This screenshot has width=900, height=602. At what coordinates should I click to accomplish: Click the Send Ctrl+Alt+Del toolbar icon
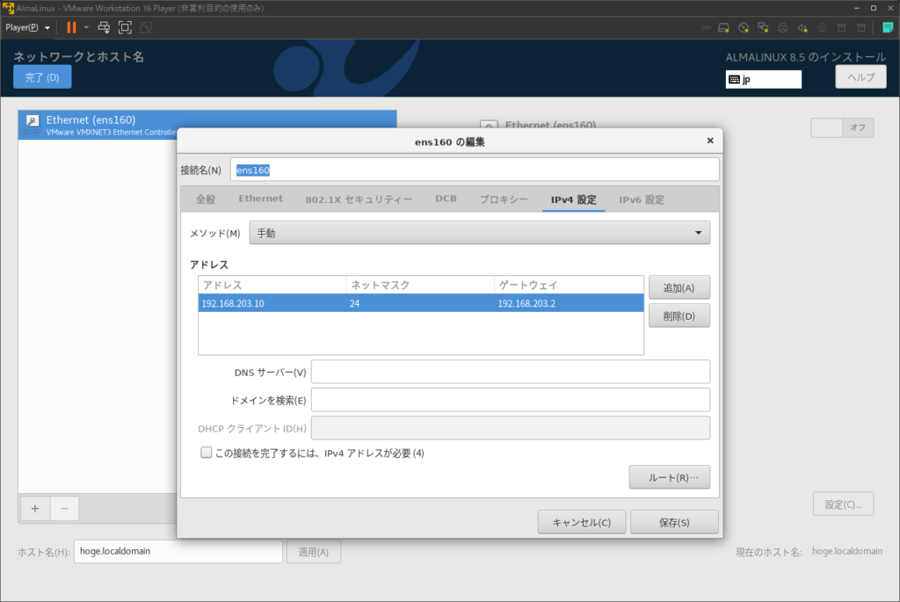104,27
